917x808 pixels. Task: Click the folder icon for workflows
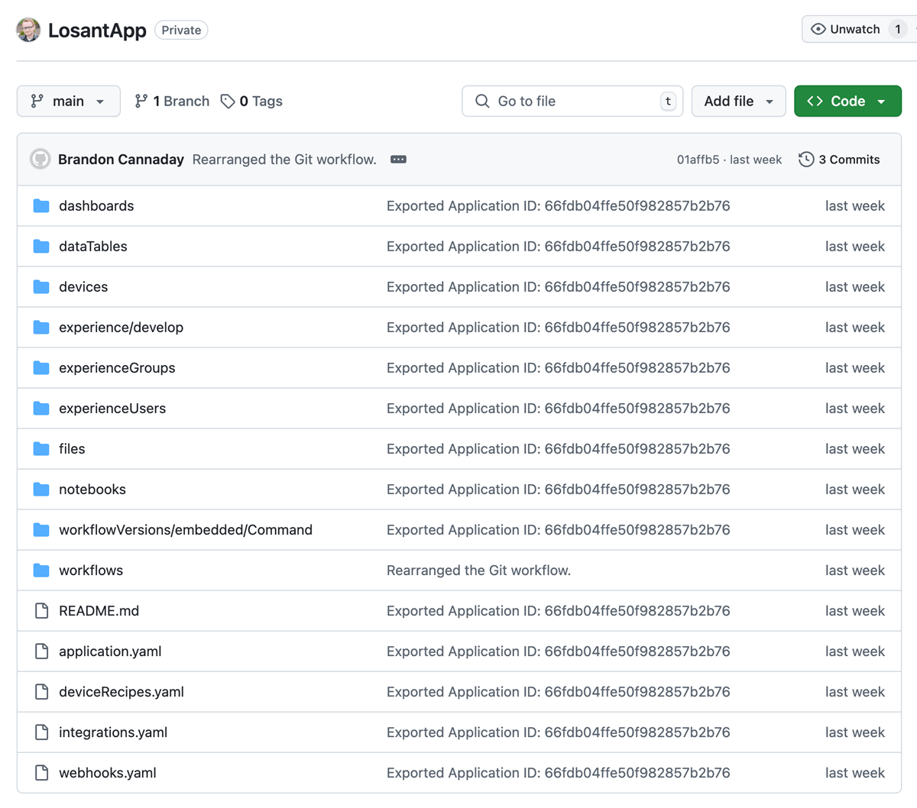click(41, 570)
